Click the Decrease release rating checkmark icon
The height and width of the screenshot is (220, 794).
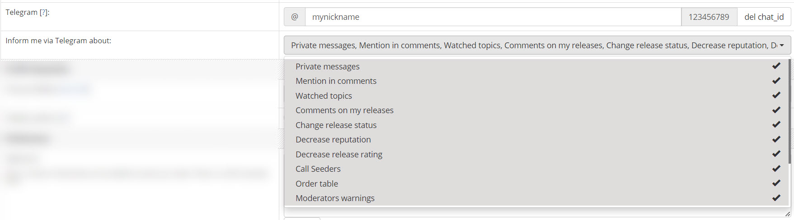click(x=776, y=154)
